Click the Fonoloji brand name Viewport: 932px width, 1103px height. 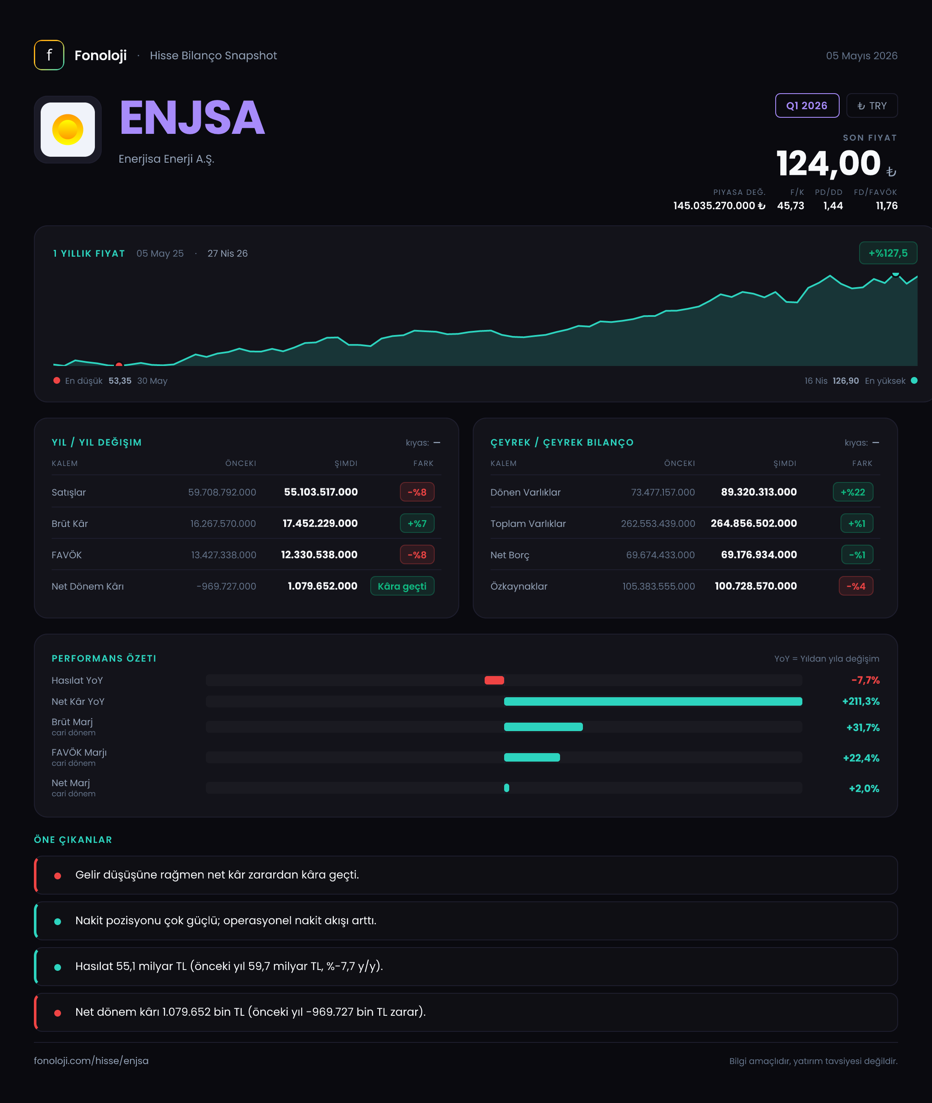coord(100,55)
